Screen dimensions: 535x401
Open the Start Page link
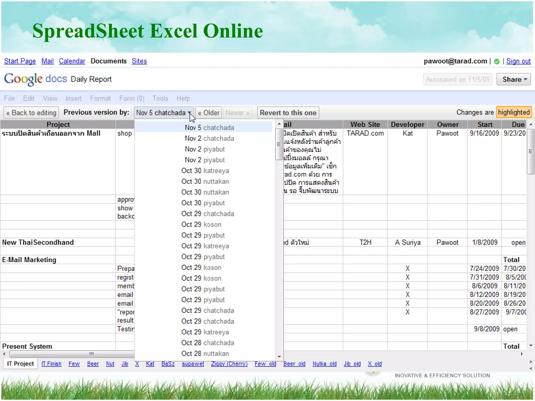pos(20,61)
